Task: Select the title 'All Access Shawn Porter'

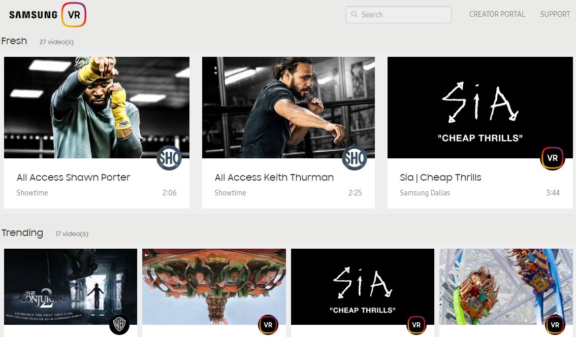Action: point(74,177)
